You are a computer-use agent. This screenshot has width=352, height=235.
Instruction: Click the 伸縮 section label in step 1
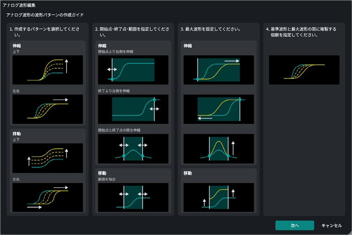[16, 46]
